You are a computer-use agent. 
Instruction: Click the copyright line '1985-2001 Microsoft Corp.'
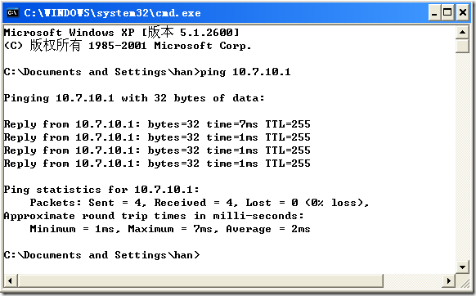(x=128, y=46)
